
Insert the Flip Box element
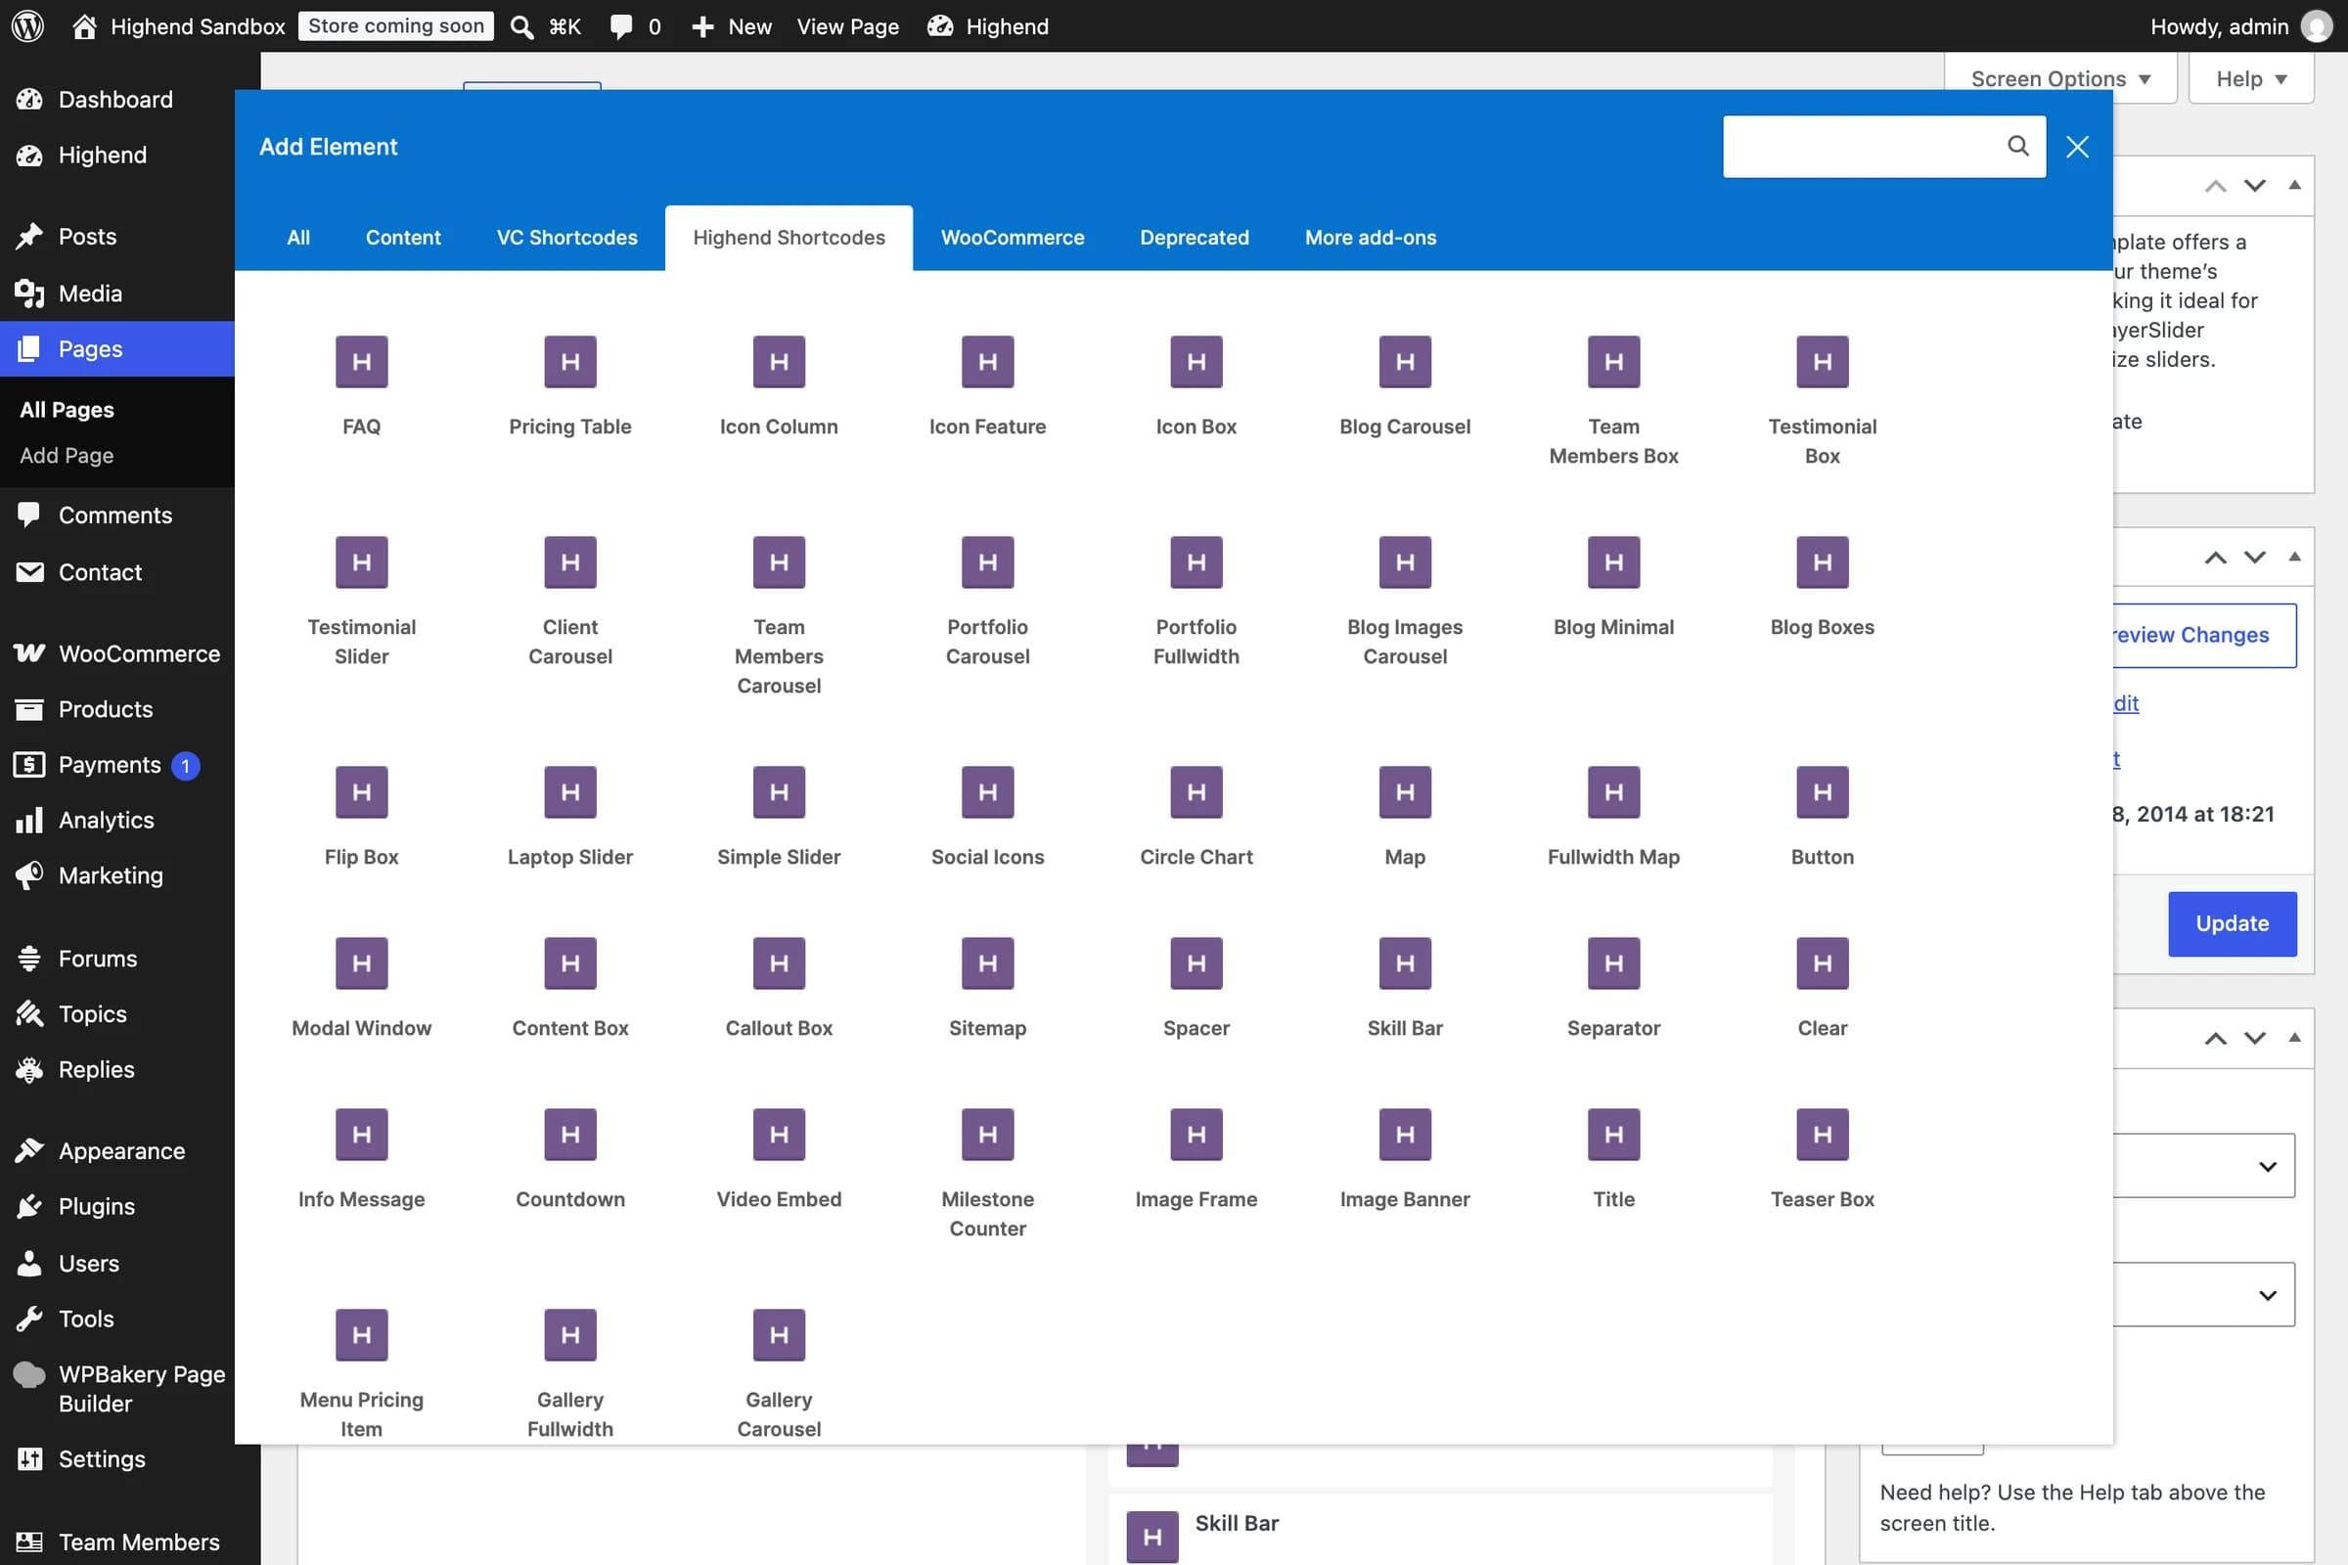(361, 818)
